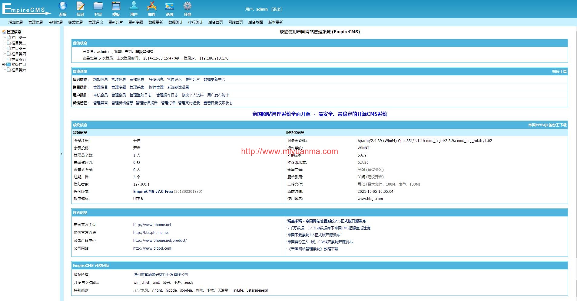Open the http://www.phome.net link
577x301 pixels.
152,225
